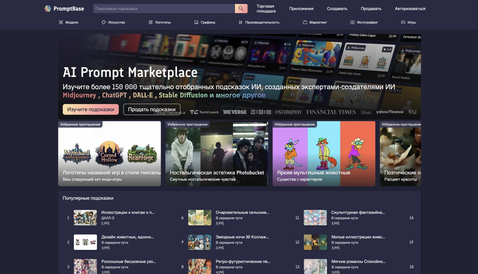
Task: Open the Продавать menu item
Action: [371, 8]
